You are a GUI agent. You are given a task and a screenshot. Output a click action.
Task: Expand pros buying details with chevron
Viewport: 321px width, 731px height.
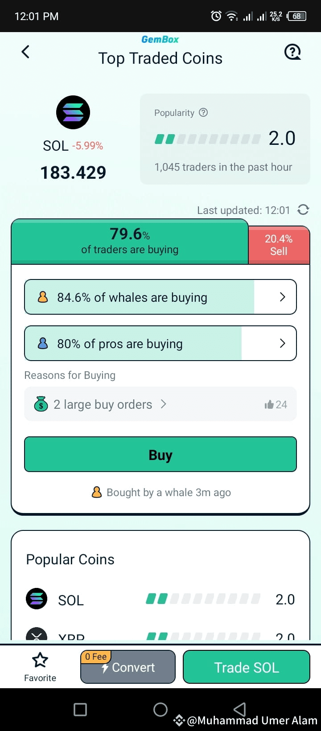pos(282,343)
